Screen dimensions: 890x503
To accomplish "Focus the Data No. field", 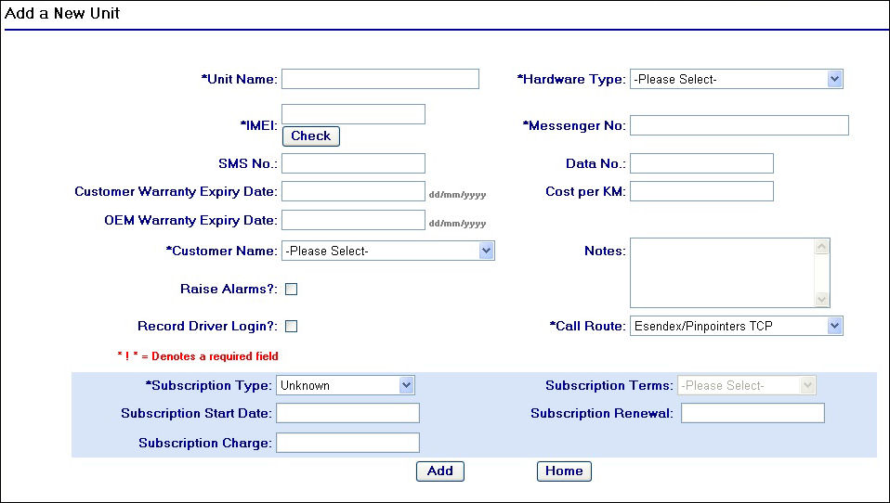I will point(701,163).
